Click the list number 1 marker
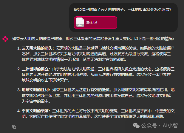Image resolution: width=184 pixels, height=133 pixels. [19, 48]
